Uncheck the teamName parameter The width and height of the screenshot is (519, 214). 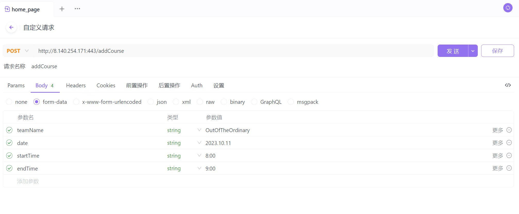coord(9,130)
